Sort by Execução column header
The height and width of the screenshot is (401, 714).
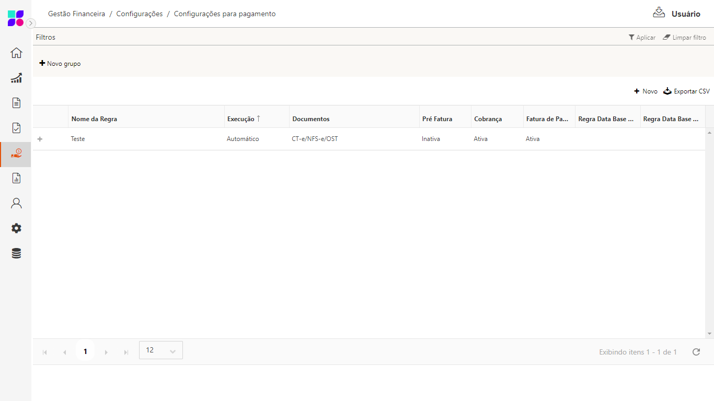241,119
